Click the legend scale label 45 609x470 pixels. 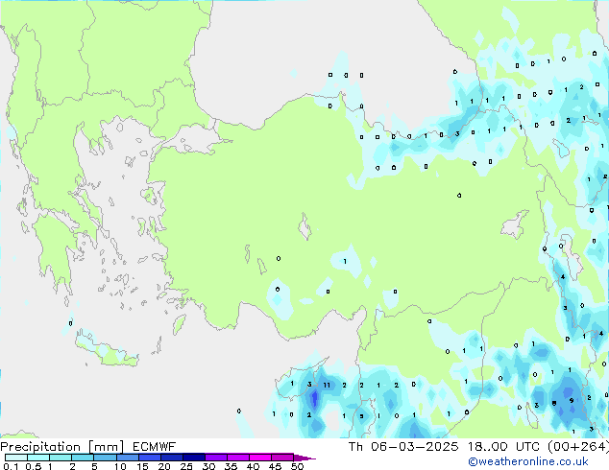click(275, 466)
